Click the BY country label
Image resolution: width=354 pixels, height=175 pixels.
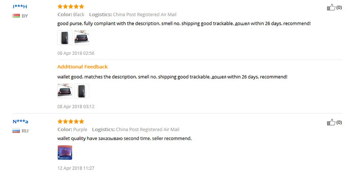tap(25, 16)
